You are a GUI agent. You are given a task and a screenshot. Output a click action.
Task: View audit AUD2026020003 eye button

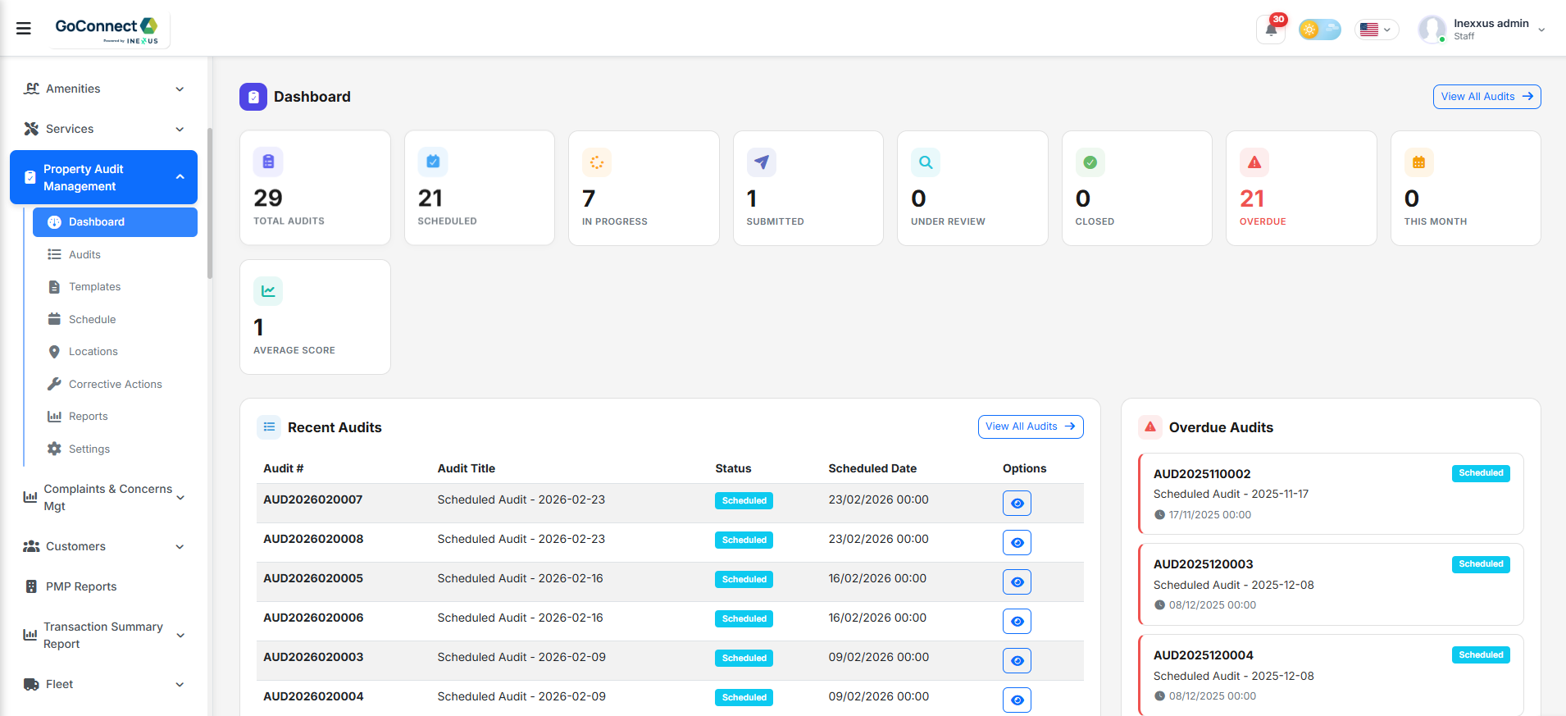pyautogui.click(x=1017, y=661)
